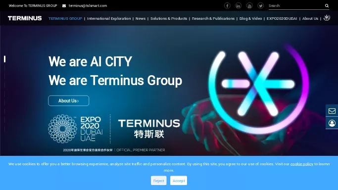Screen dimensions: 338x190
Task: Click the "Welcome To TERMINUS GROUP" text
Action: [33, 6]
